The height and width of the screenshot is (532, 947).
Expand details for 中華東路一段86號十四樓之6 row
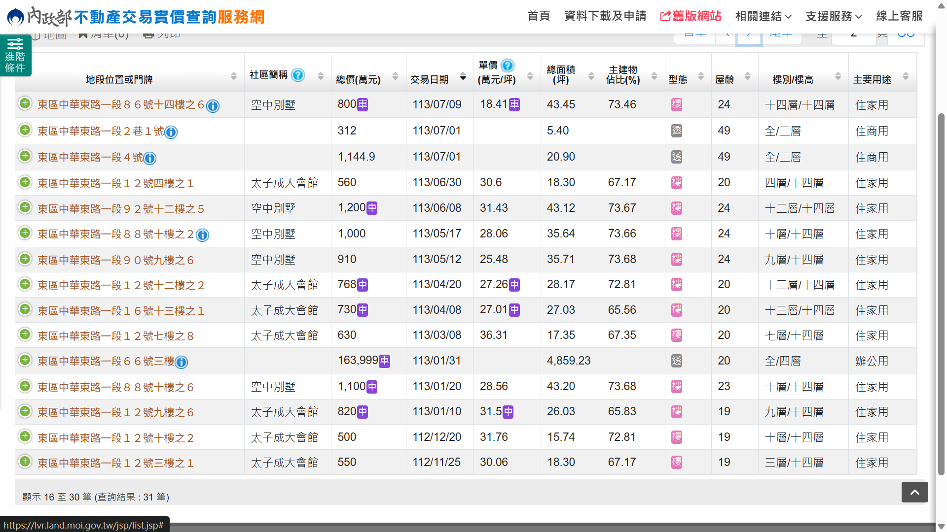click(x=25, y=104)
